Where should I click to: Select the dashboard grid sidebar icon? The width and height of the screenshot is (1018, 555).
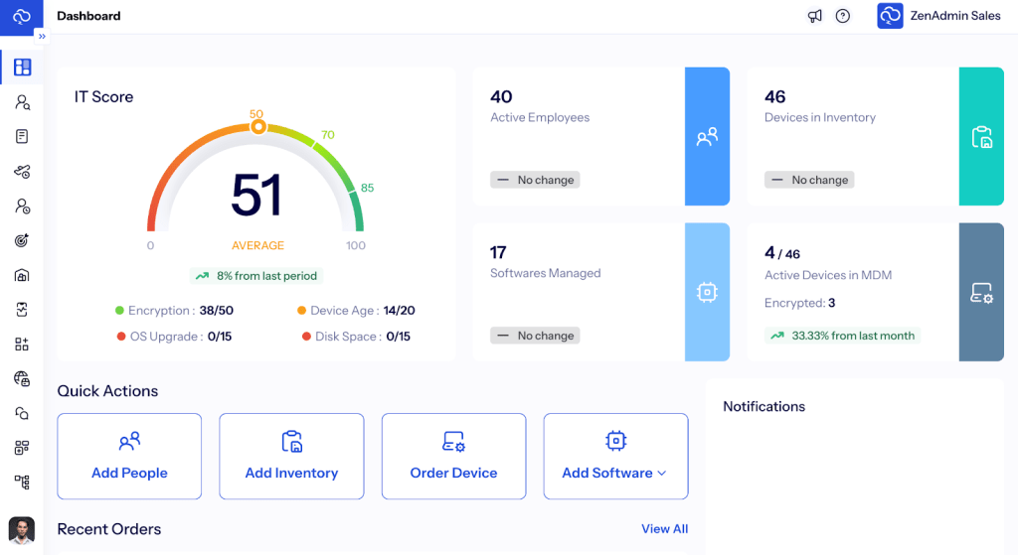22,68
